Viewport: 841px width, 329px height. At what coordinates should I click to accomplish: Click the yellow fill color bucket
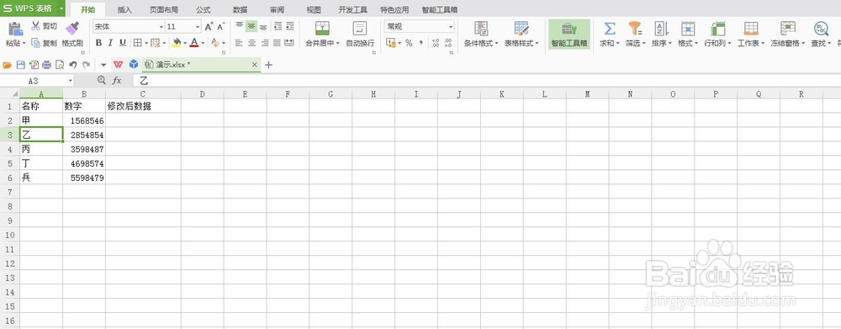(x=177, y=43)
